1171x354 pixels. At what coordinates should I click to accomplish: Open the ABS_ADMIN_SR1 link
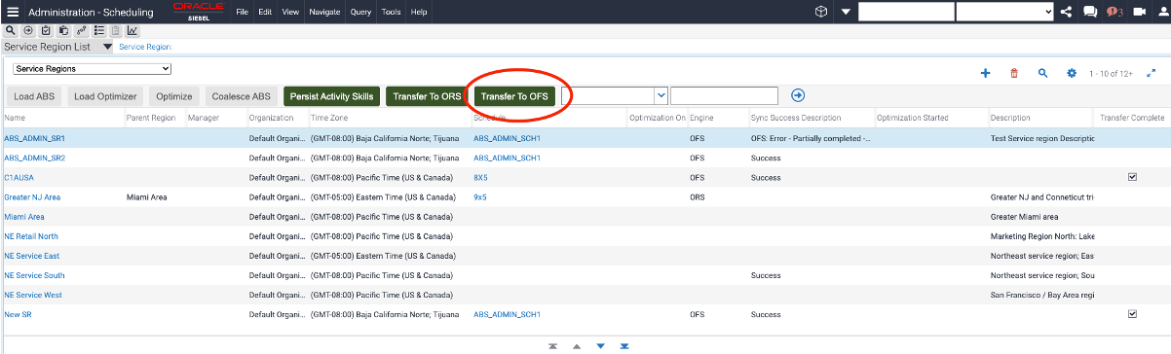(x=35, y=138)
